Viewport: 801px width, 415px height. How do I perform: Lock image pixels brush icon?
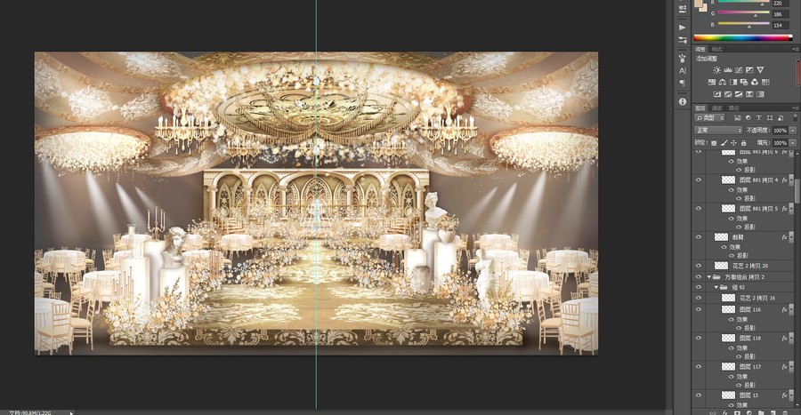[724, 143]
